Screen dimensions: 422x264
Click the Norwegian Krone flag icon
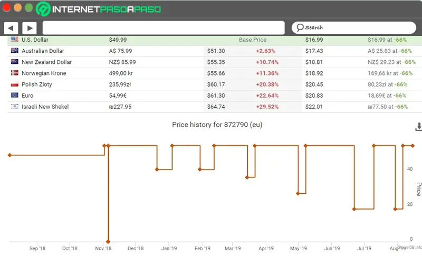(x=14, y=73)
